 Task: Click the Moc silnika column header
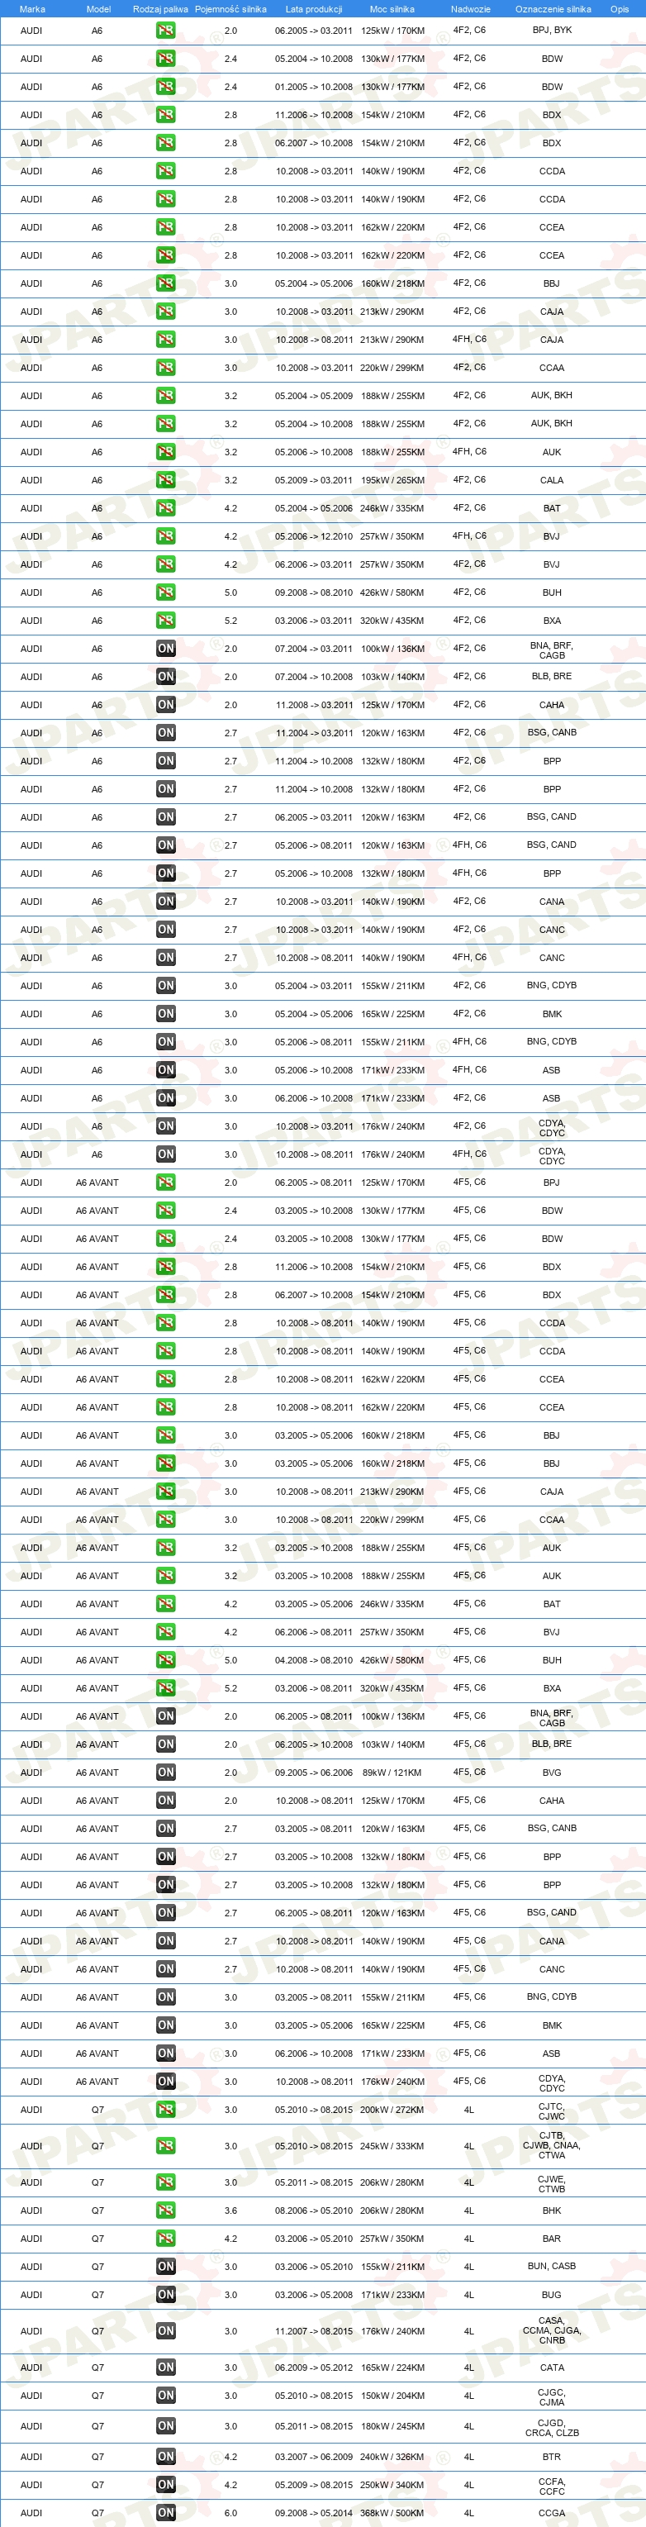392,9
